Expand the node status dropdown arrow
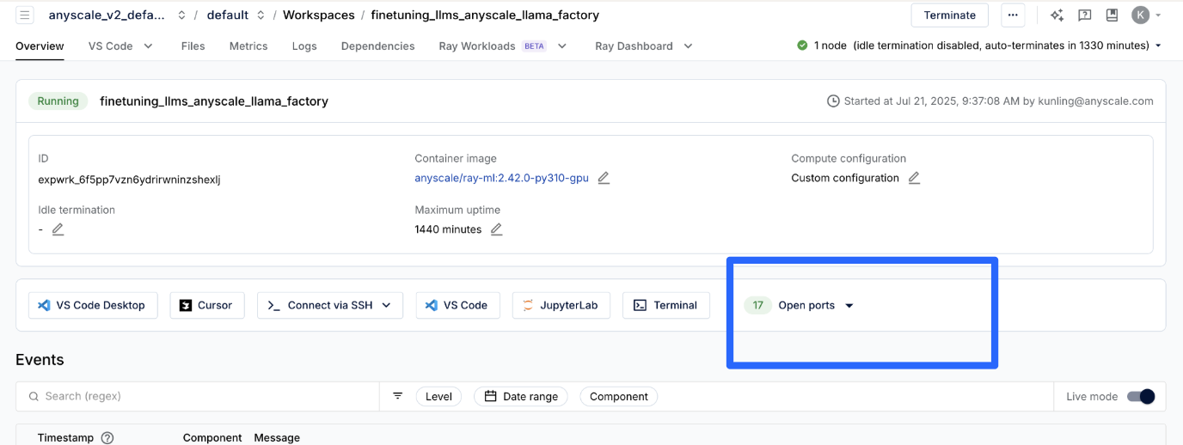The height and width of the screenshot is (445, 1183). [x=1158, y=46]
